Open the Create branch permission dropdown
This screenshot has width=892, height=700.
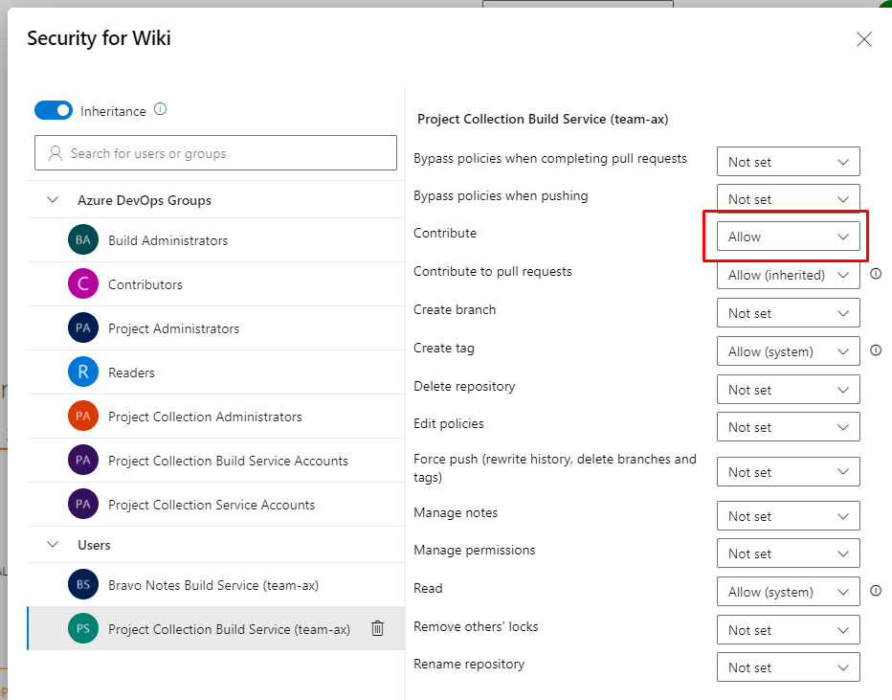pyautogui.click(x=788, y=313)
